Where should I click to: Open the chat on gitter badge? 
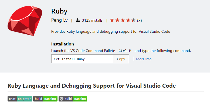(x=20, y=99)
